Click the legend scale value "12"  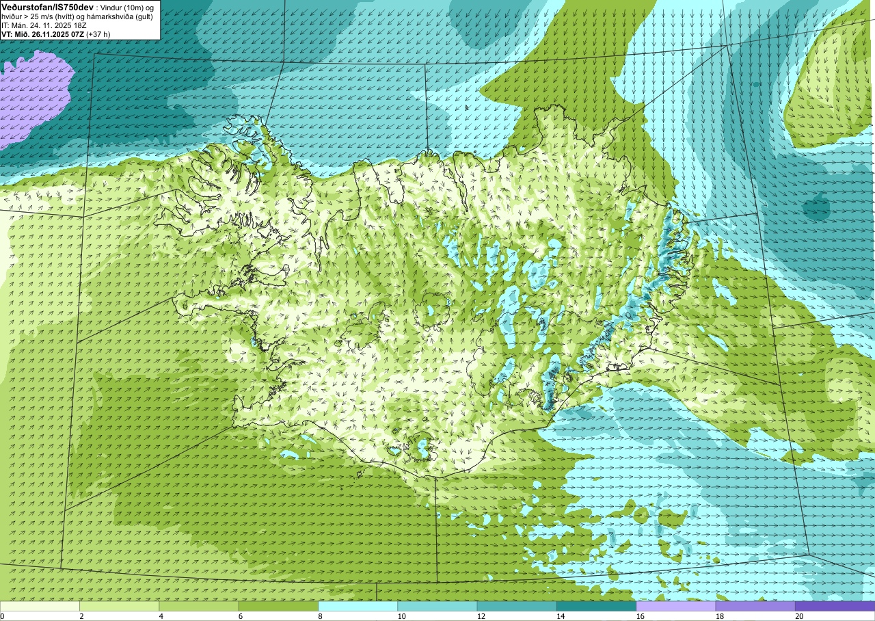[481, 616]
